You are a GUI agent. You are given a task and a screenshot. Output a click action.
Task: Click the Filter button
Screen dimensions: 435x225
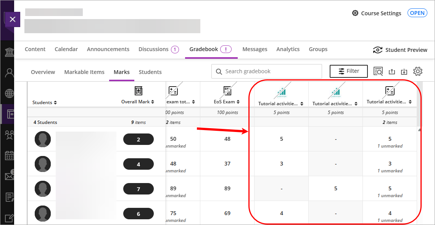(349, 71)
